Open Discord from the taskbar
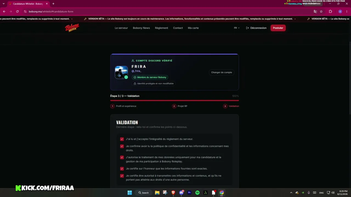Image resolution: width=351 pixels, height=197 pixels. (x=181, y=193)
